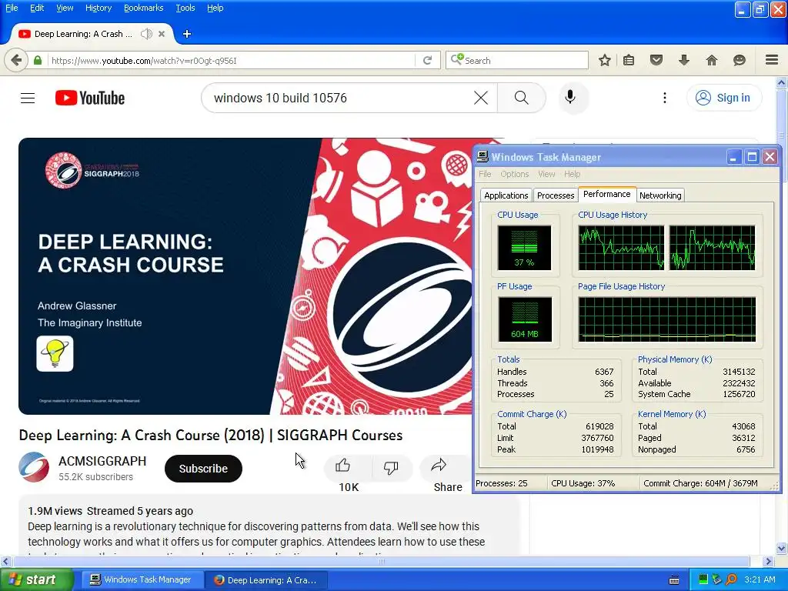The image size is (788, 591).
Task: Subscribe to ACMSIGGRAPH channel
Action: pos(203,469)
